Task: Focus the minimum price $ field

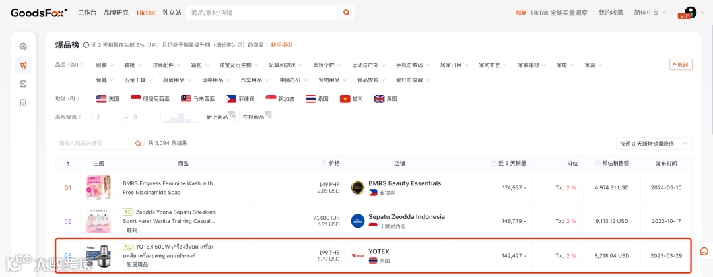Action: (x=109, y=117)
